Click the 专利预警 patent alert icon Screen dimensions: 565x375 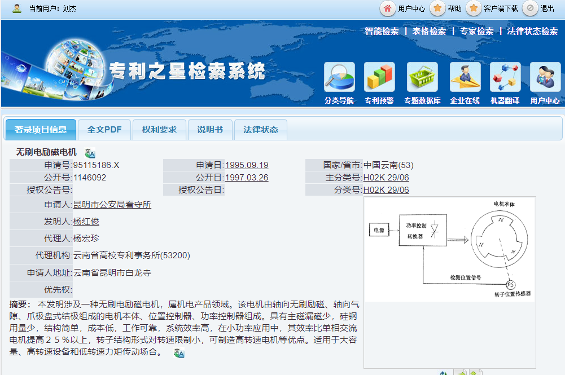pos(379,78)
